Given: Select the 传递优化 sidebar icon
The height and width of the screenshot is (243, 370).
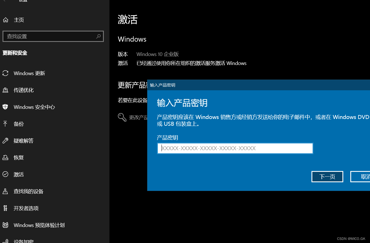Looking at the screenshot, I should tap(6, 90).
